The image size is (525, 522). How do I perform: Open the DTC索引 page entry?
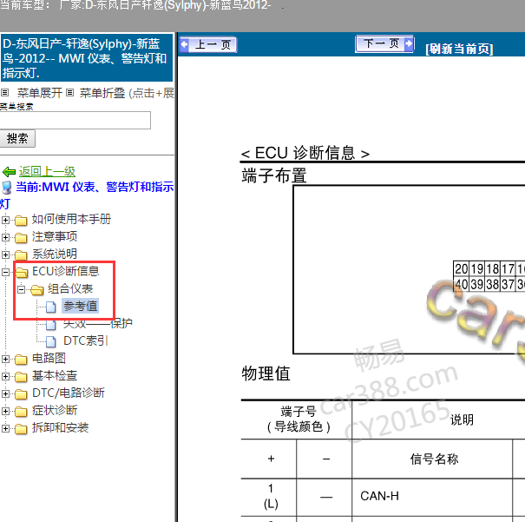[x=86, y=340]
